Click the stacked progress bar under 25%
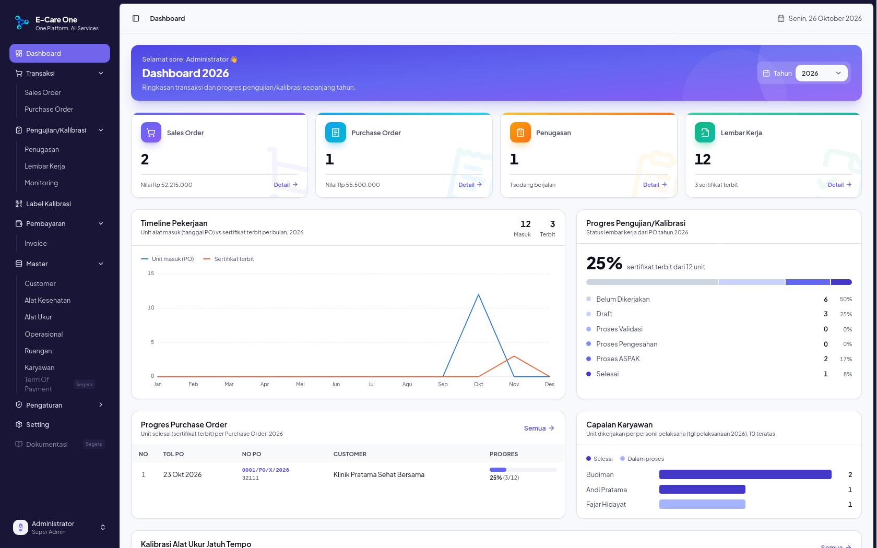 tap(719, 282)
